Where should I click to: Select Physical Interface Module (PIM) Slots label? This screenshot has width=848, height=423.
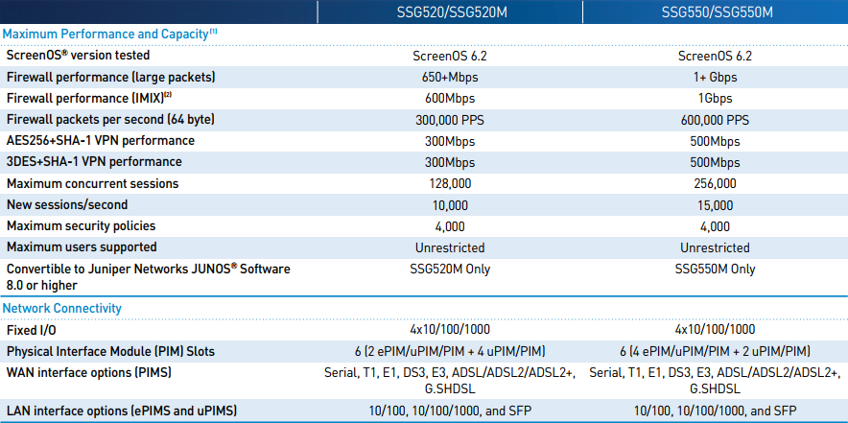click(110, 352)
